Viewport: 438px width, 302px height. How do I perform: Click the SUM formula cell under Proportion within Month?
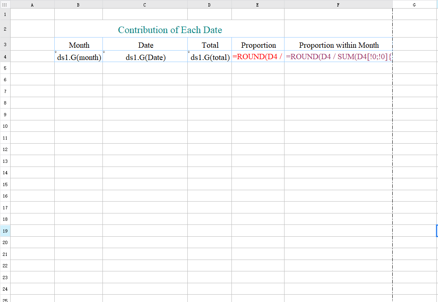pos(338,57)
